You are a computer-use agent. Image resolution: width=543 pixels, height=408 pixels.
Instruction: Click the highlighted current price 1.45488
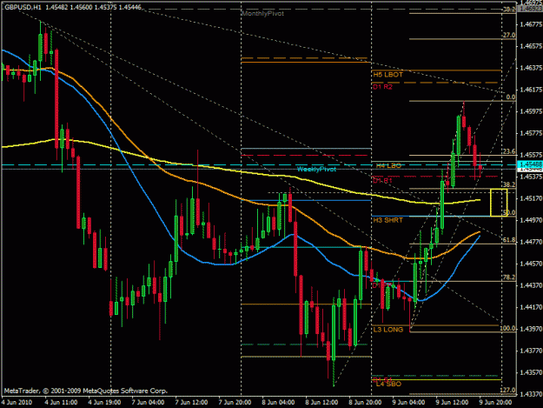pos(530,164)
